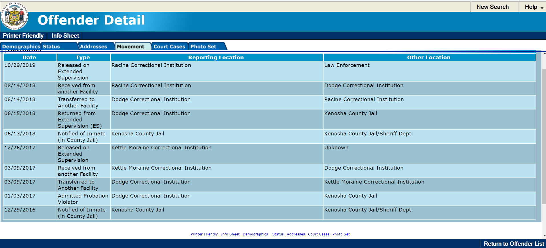The image size is (546, 248).
Task: Switch to the Status tab
Action: coord(59,46)
